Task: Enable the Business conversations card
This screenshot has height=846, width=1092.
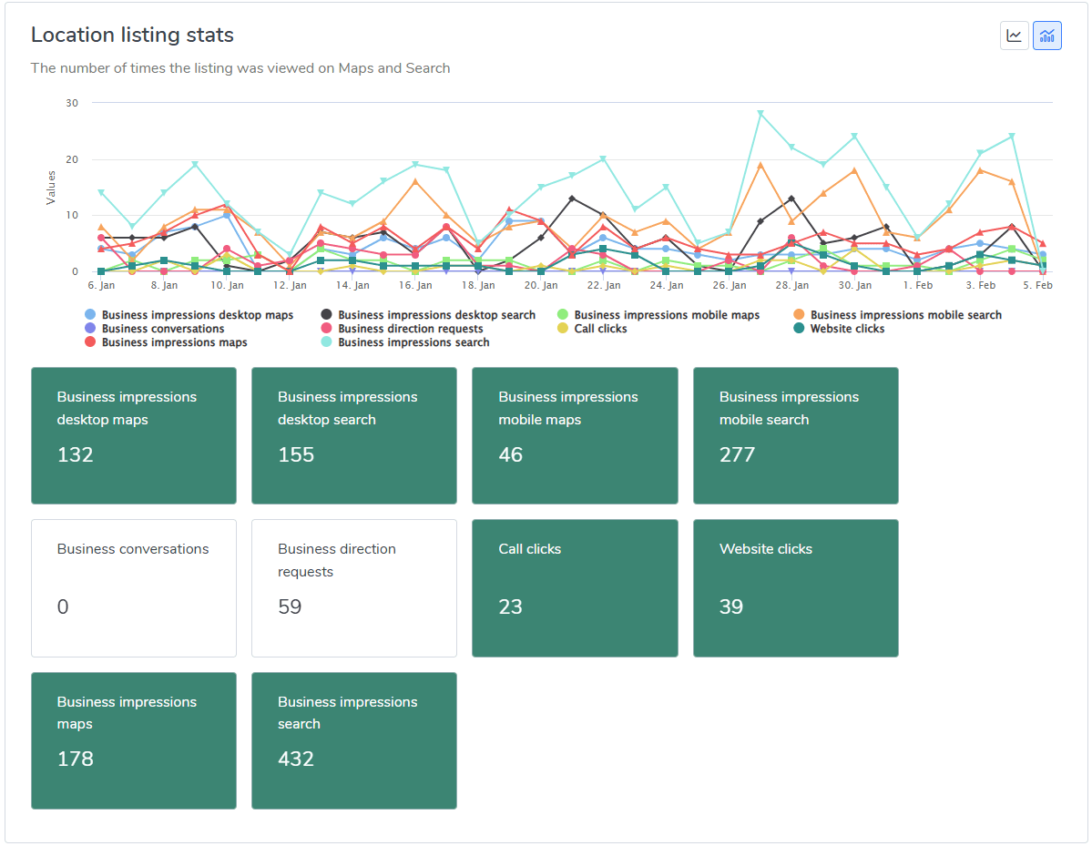Action: tap(134, 588)
